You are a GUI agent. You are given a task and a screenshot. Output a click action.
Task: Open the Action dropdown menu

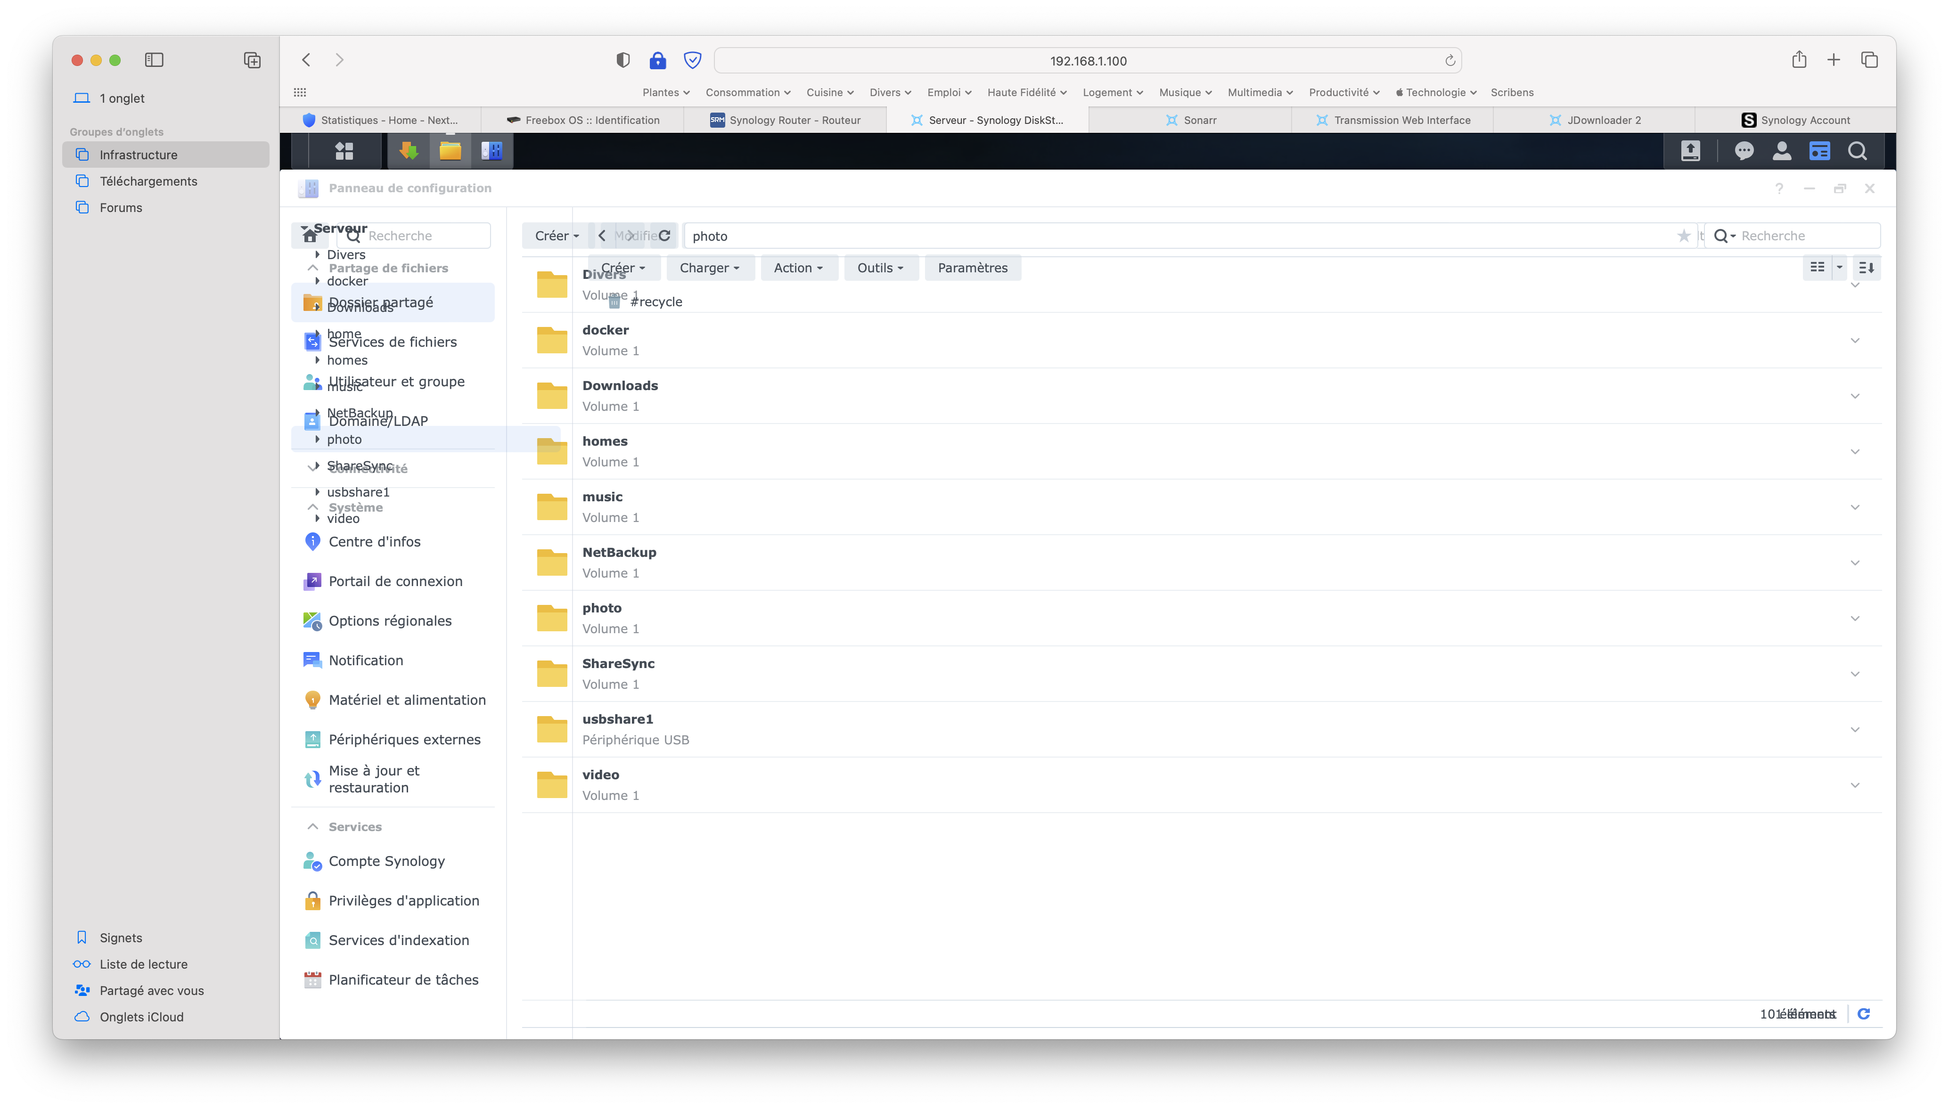click(797, 268)
